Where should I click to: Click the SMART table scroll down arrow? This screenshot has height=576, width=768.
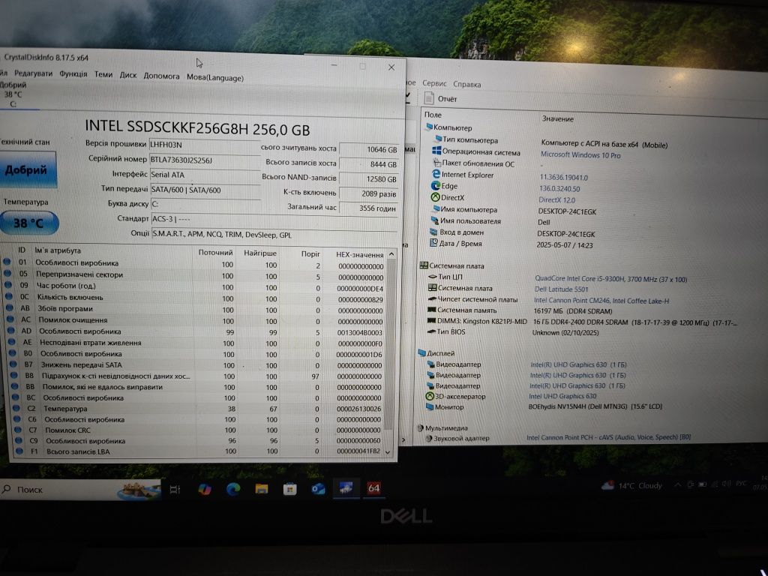tap(388, 451)
